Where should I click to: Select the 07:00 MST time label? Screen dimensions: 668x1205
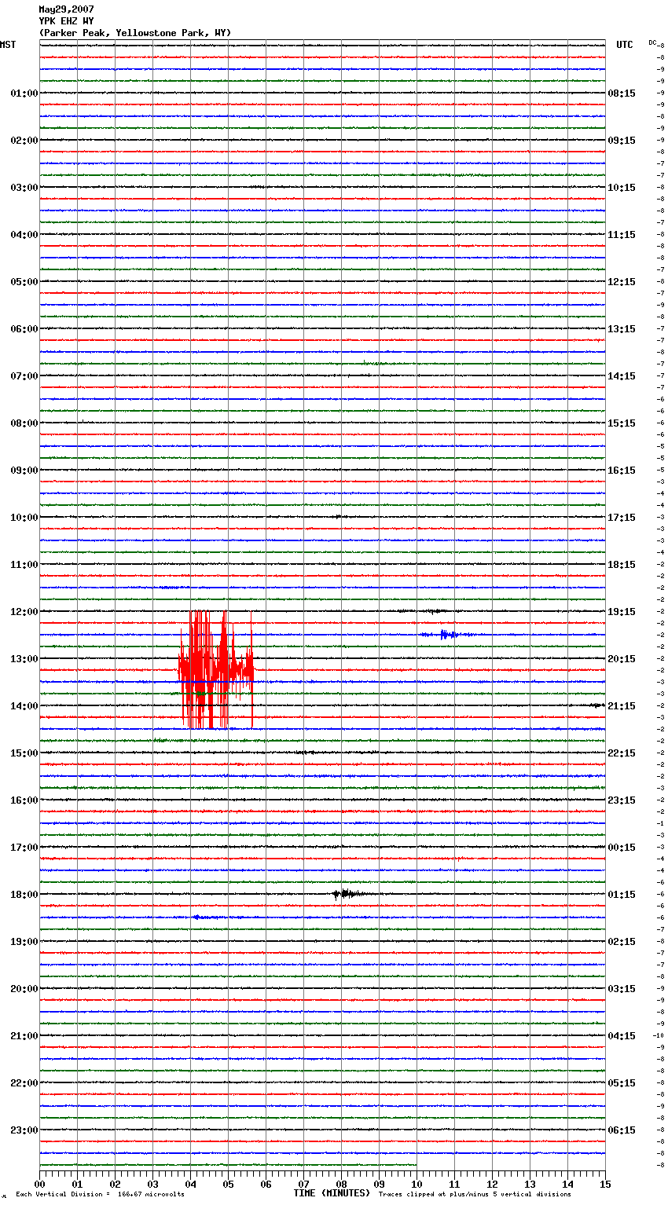pyautogui.click(x=24, y=376)
